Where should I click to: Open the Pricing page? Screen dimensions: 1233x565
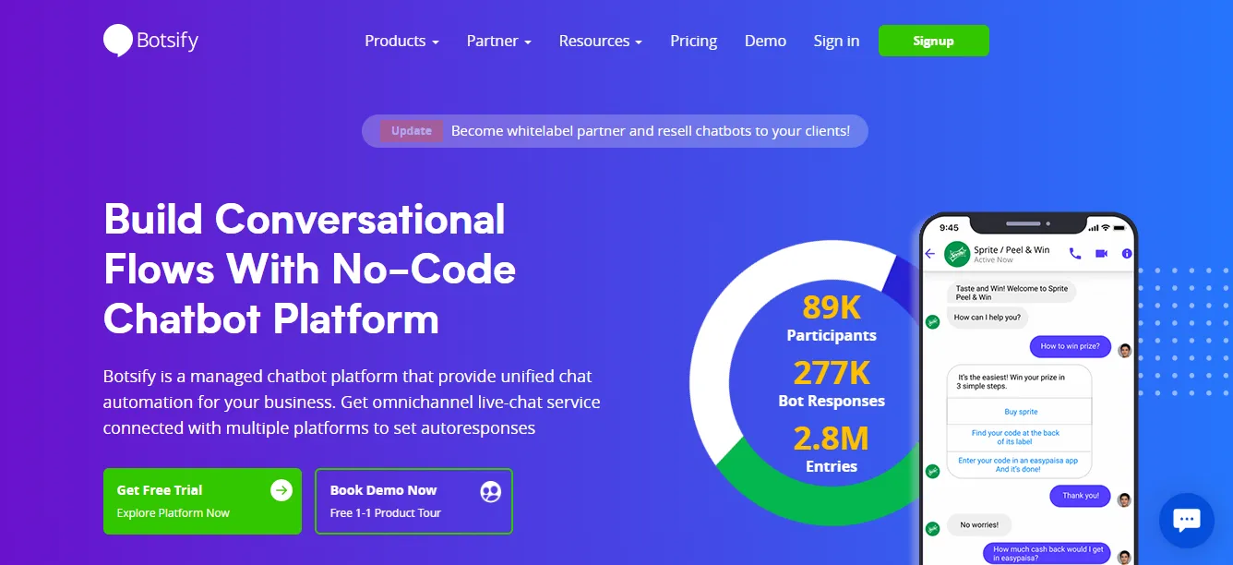point(694,41)
